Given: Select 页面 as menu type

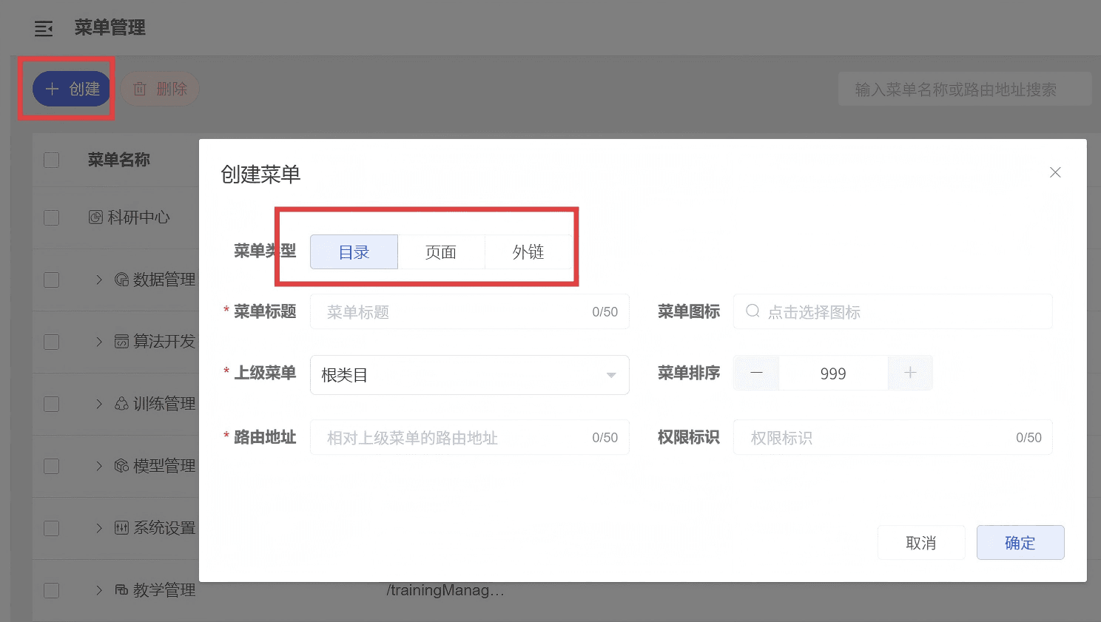Looking at the screenshot, I should click(x=441, y=252).
